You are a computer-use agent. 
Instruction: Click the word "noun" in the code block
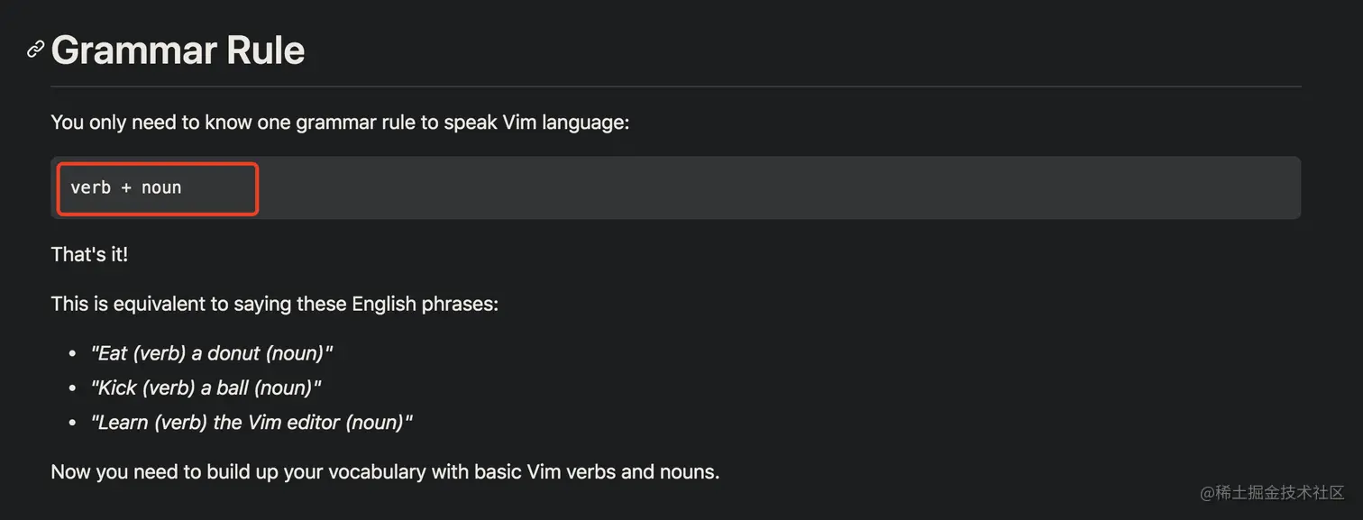(x=161, y=187)
